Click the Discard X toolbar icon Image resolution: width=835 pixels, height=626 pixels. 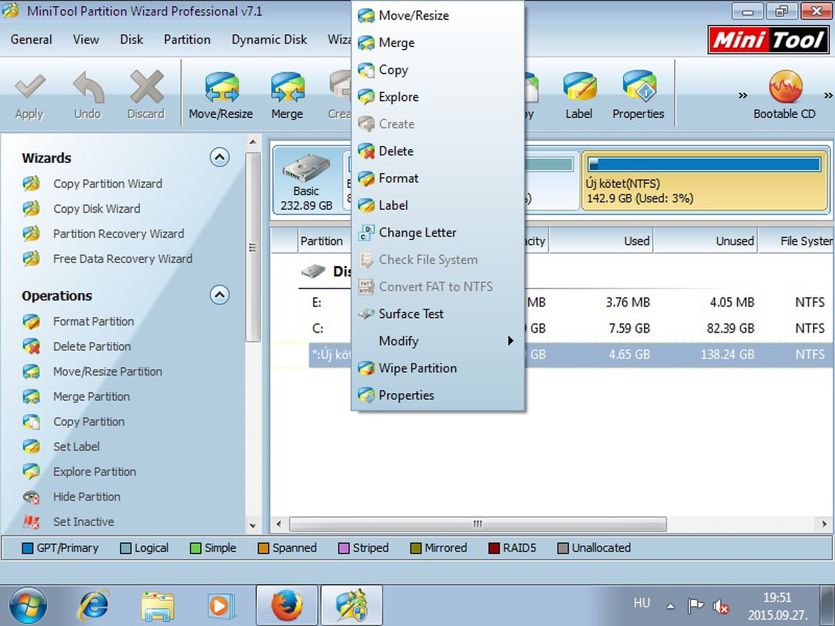(x=146, y=87)
